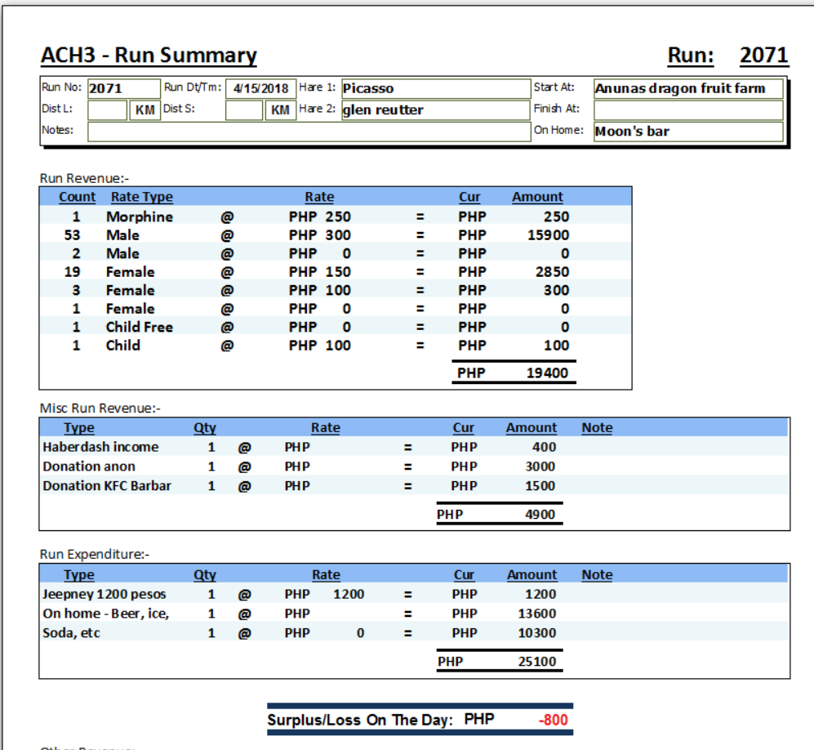
Task: Select the Hare 2 field glen reutter
Action: point(435,109)
